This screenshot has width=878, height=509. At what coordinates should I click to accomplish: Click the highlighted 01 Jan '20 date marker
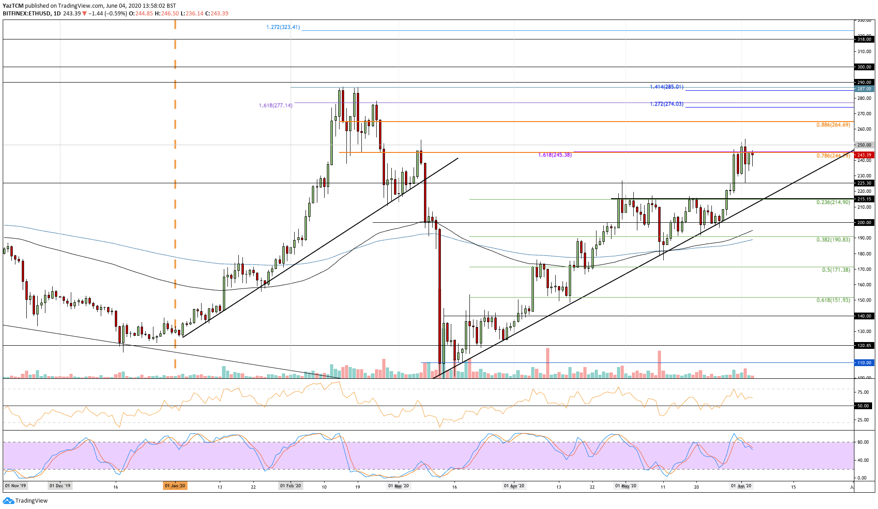[x=175, y=485]
